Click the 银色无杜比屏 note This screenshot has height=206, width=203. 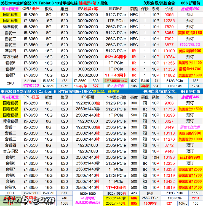point(190,127)
